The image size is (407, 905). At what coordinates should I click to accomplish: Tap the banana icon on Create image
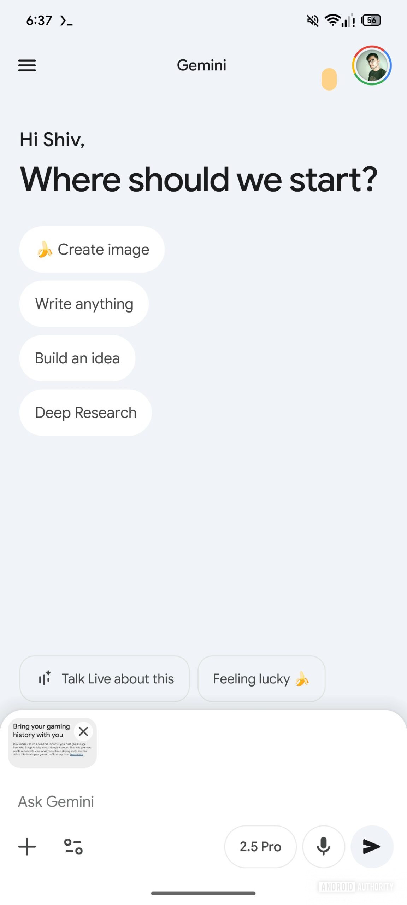(x=45, y=249)
